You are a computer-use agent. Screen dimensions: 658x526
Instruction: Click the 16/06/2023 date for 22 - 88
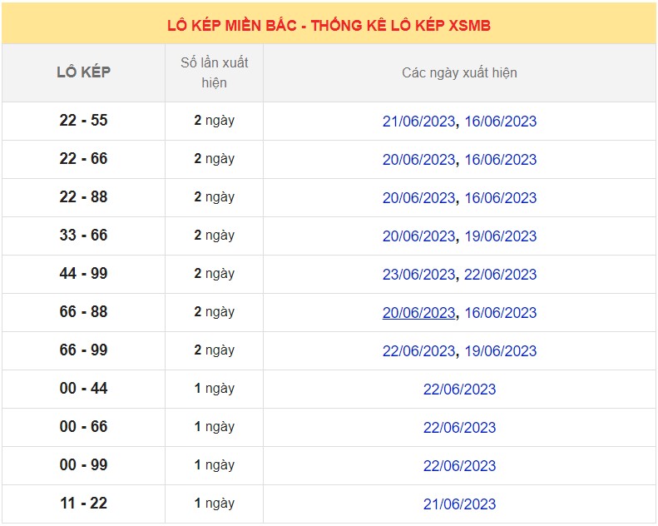click(500, 198)
